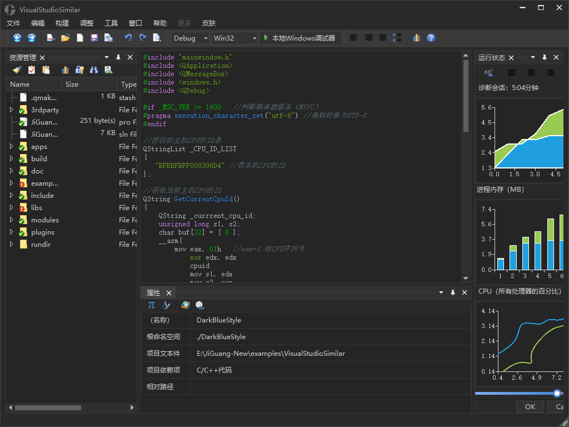The height and width of the screenshot is (427, 569).
Task: Open file using the yellow folder icon
Action: [x=66, y=38]
